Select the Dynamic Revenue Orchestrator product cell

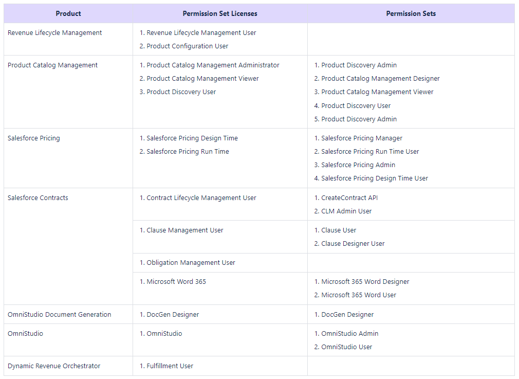(68, 366)
